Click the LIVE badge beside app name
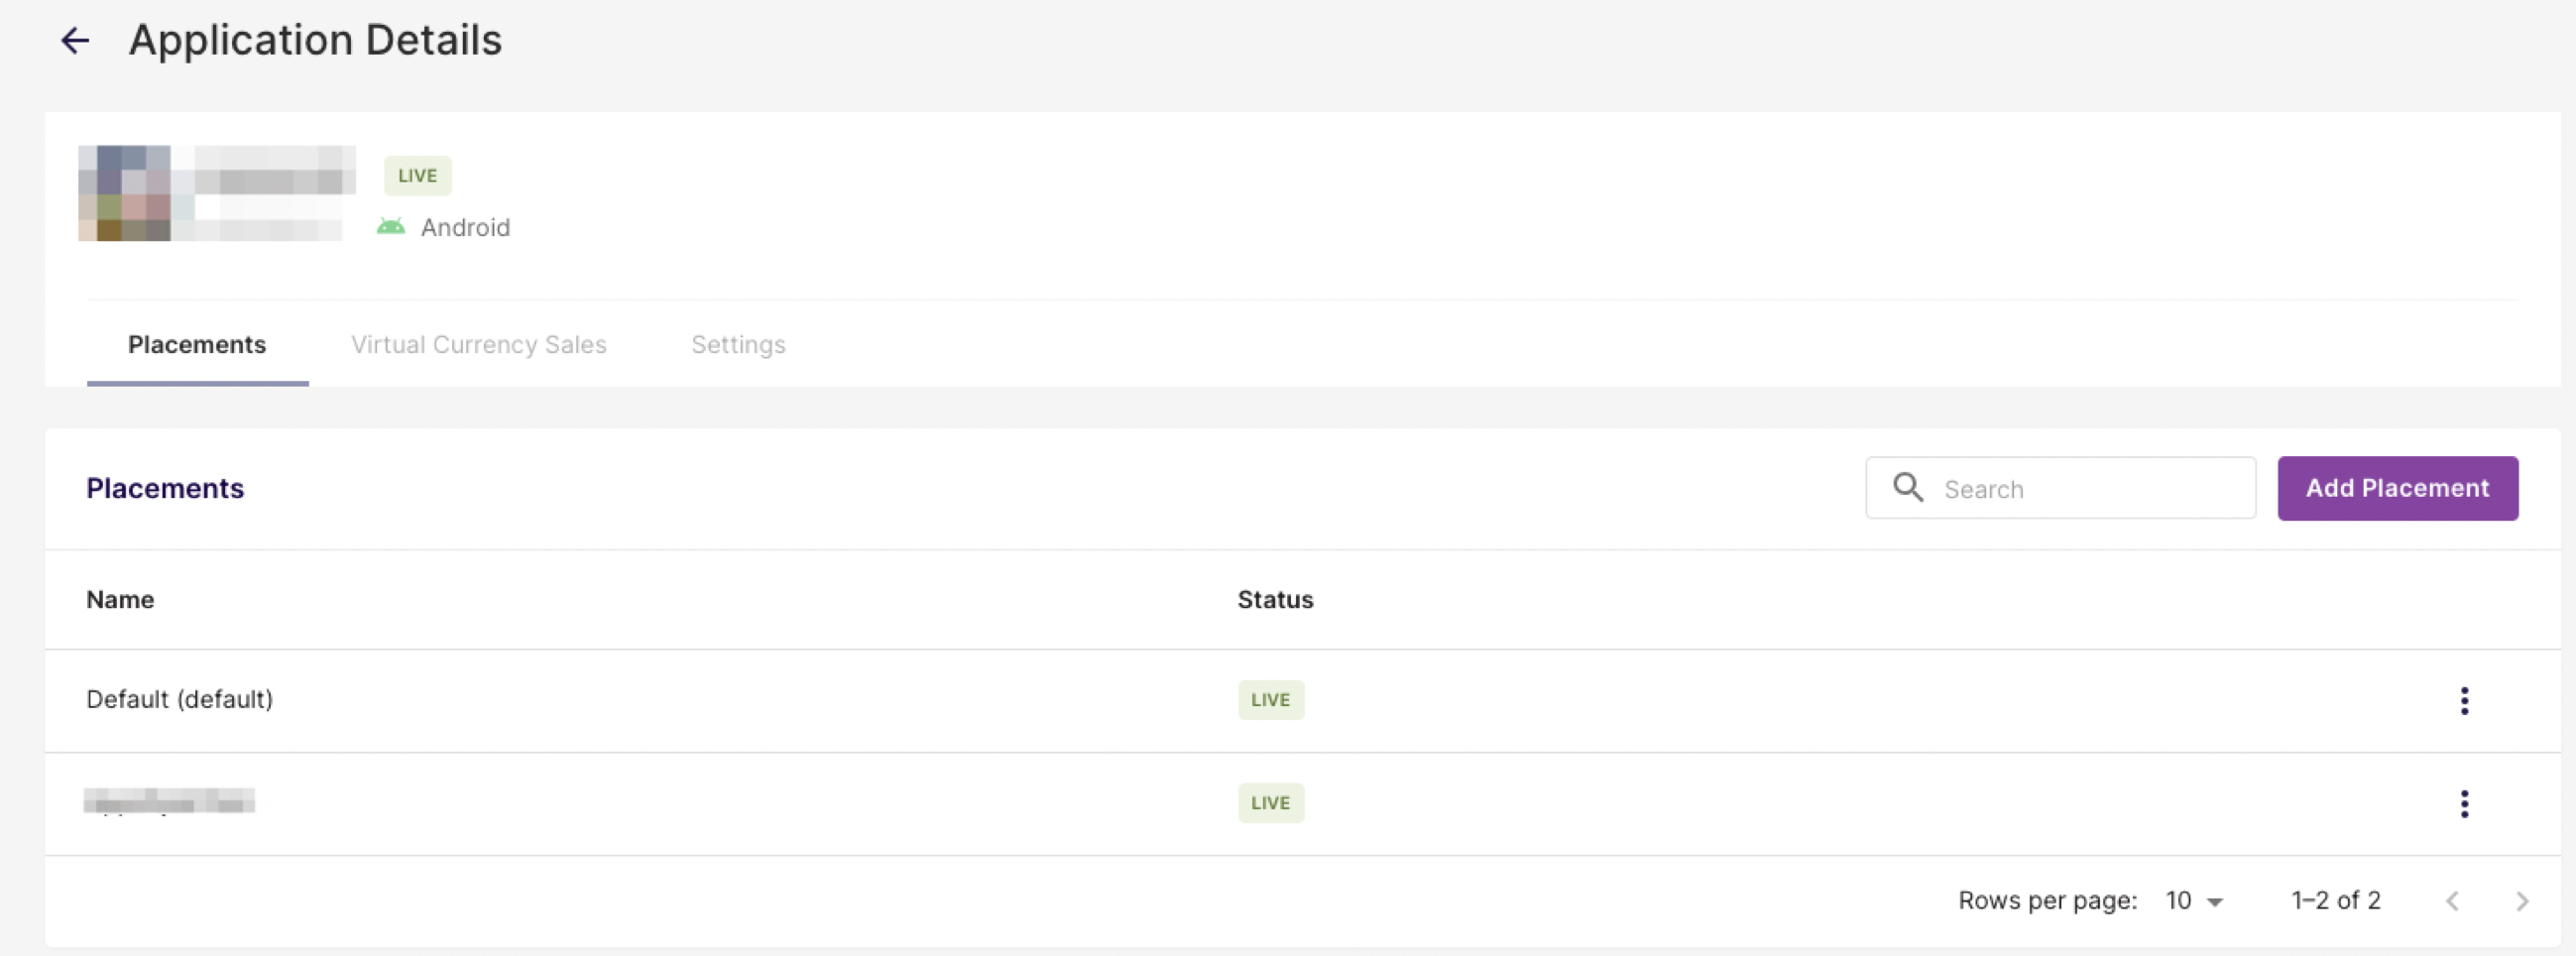2576x956 pixels. coord(417,176)
